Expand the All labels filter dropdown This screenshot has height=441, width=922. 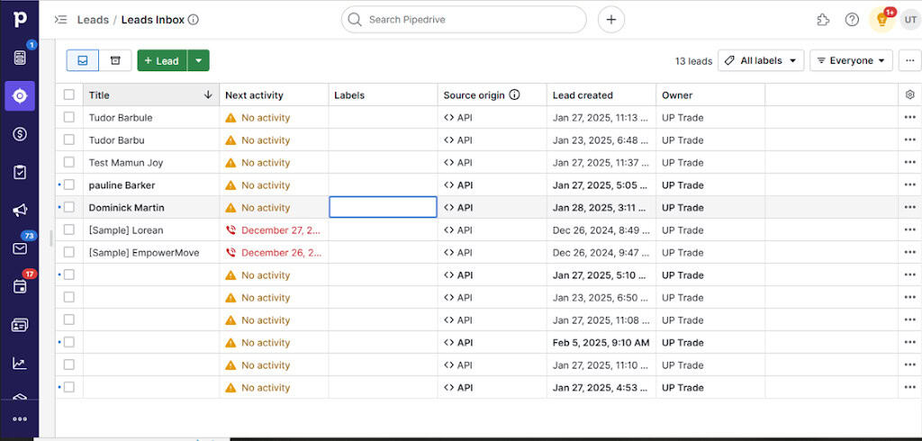pyautogui.click(x=762, y=60)
